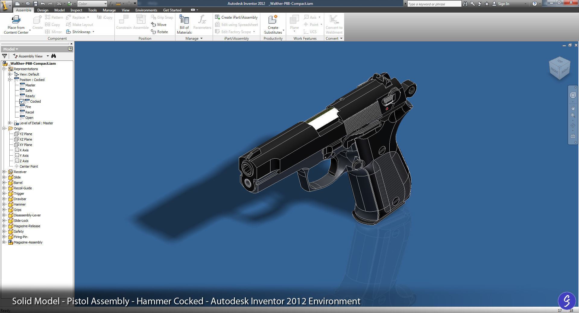Uncheck the Cocked positional representation

(22, 102)
